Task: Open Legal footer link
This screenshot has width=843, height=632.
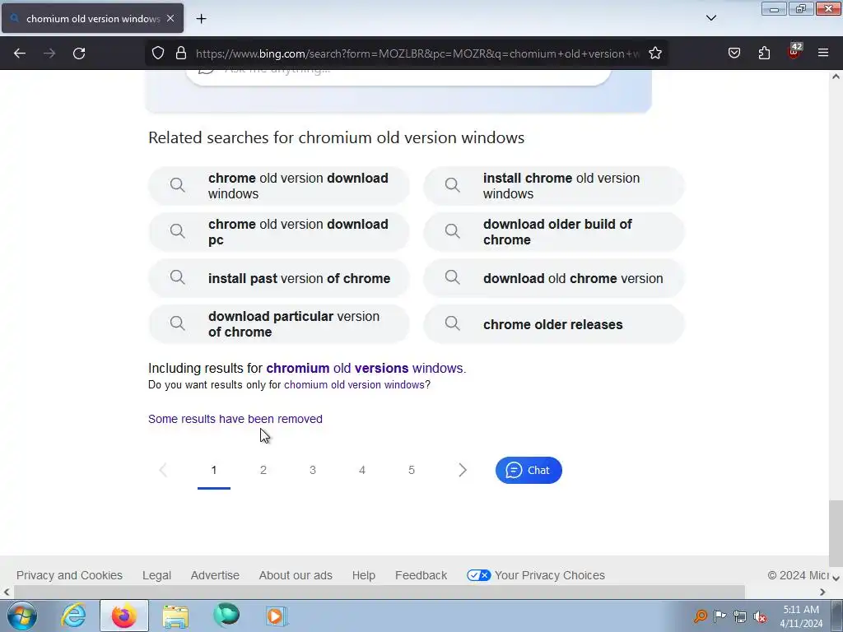Action: coord(156,575)
